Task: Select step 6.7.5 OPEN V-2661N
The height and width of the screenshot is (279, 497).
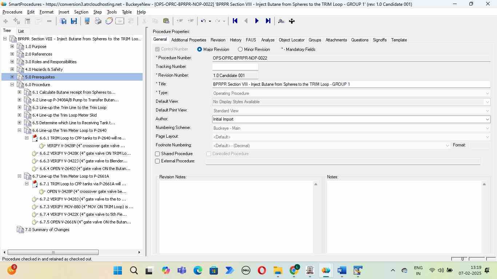Action: (85, 222)
